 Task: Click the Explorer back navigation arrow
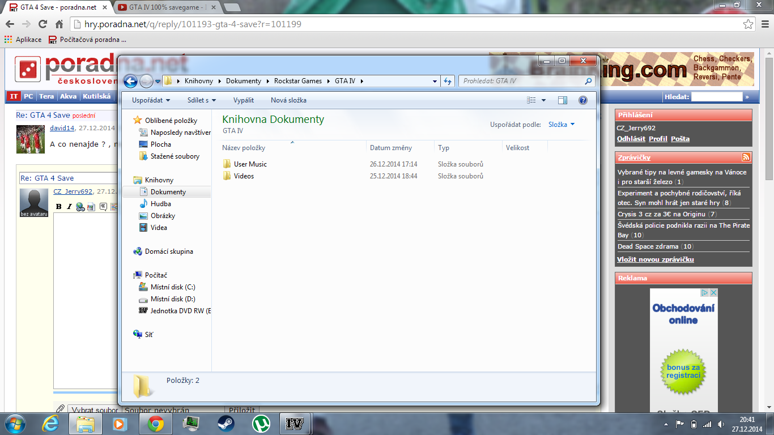coord(130,81)
